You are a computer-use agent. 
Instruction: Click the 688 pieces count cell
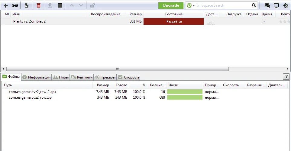[162, 97]
